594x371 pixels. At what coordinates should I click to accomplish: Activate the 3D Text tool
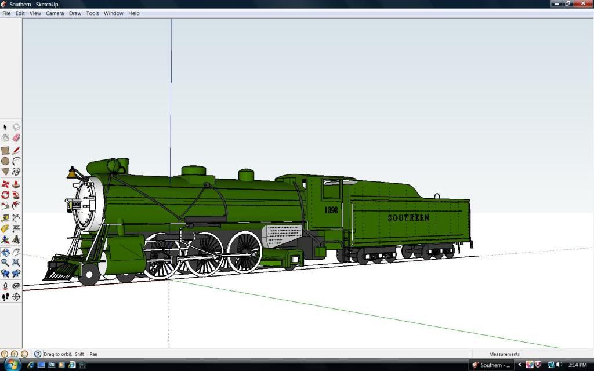pos(16,239)
